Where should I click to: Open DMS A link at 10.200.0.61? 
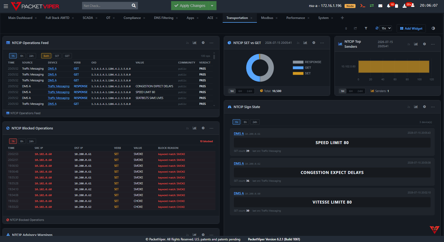pos(239,134)
